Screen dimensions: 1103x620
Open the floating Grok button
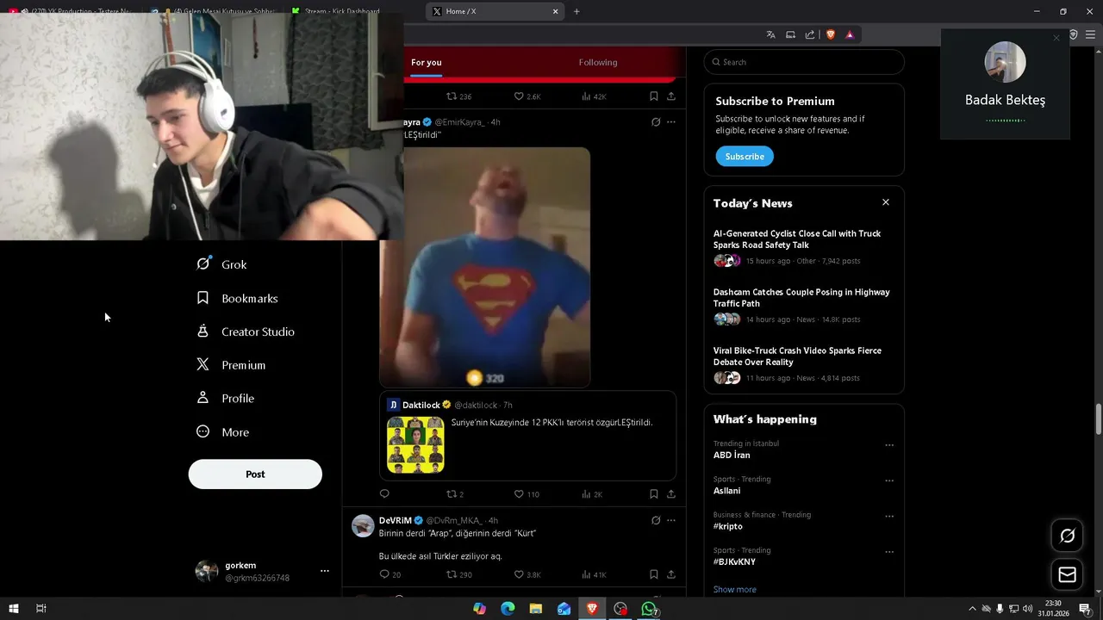pyautogui.click(x=1067, y=536)
